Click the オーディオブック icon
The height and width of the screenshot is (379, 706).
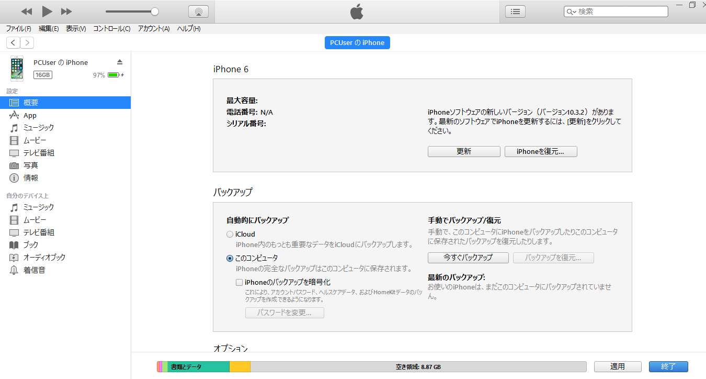tap(14, 258)
